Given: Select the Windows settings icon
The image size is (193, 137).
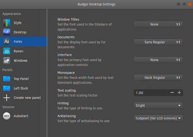Looking at the screenshot, I should point(7,61).
